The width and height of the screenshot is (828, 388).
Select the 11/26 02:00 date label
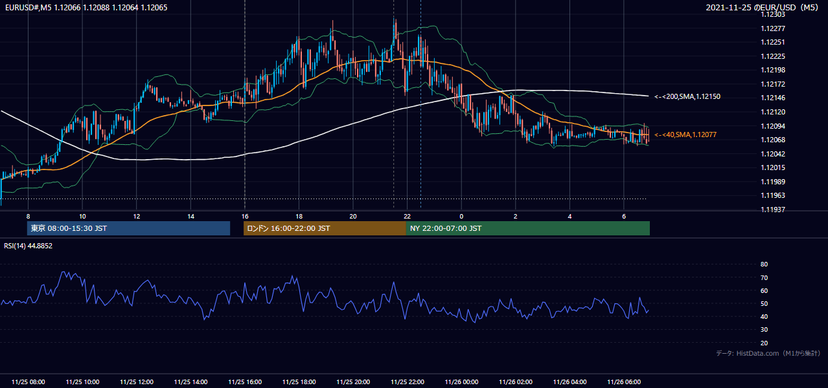tap(515, 382)
